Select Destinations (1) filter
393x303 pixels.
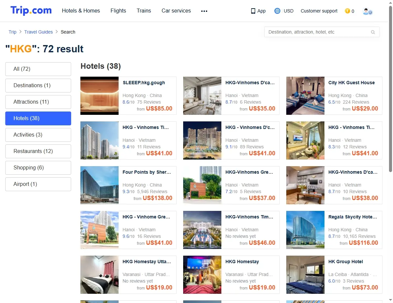click(x=38, y=86)
